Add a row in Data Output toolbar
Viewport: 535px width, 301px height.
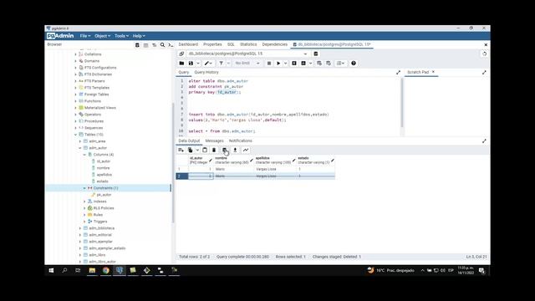pyautogui.click(x=181, y=150)
